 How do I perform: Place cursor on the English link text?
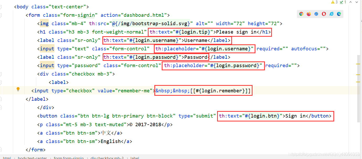[x=111, y=141]
